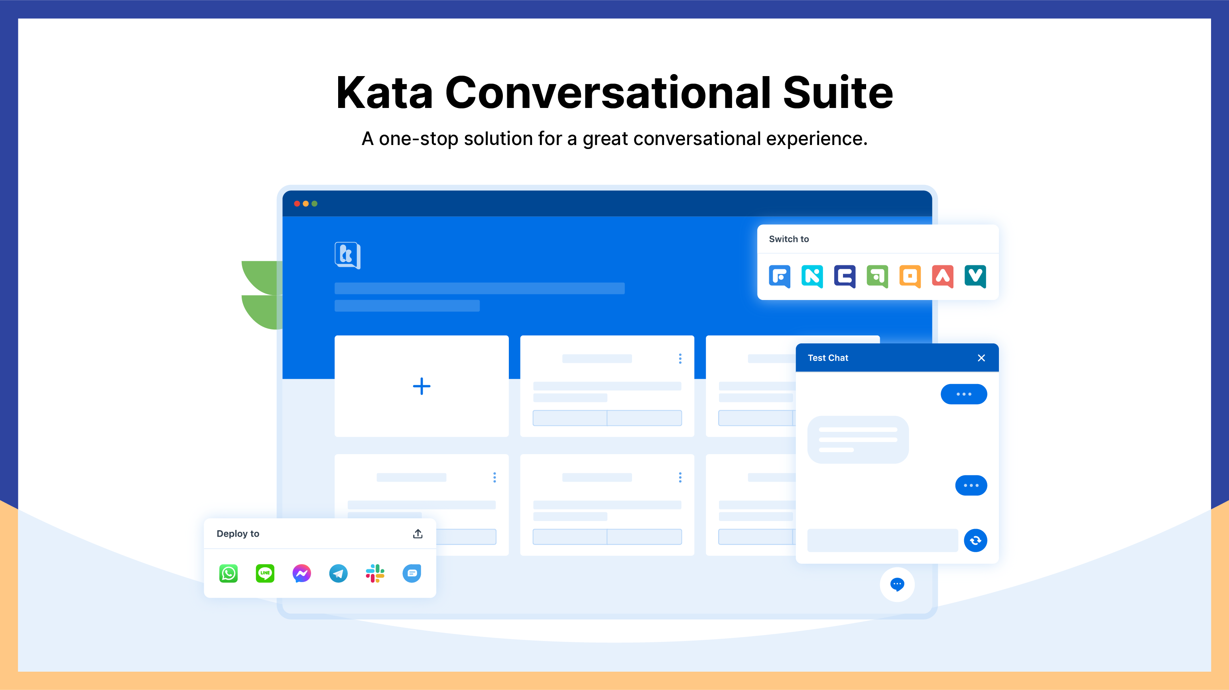Open the options menu on bottom left card
The image size is (1229, 690).
tap(495, 477)
